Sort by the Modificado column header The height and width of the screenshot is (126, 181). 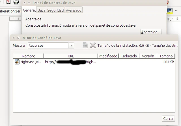(108, 56)
